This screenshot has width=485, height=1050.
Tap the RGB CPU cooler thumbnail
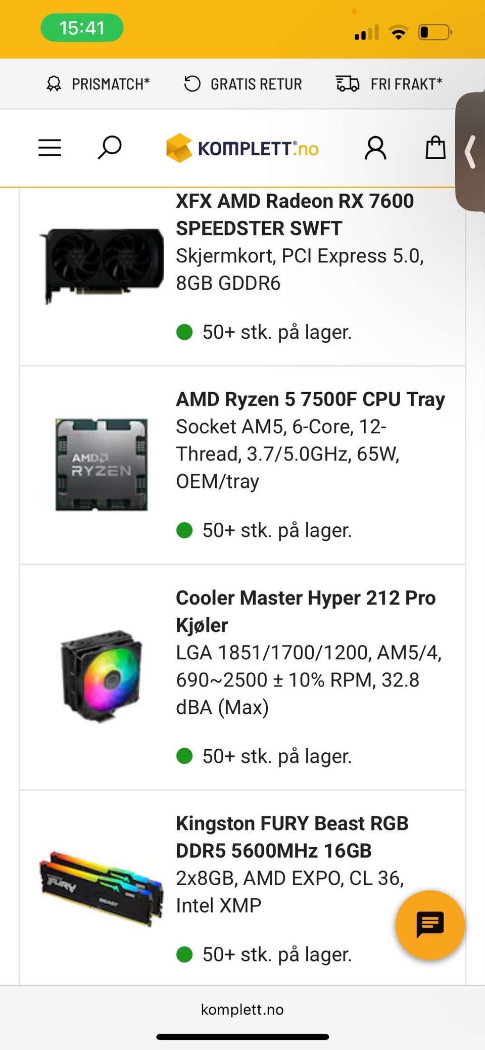click(x=102, y=676)
